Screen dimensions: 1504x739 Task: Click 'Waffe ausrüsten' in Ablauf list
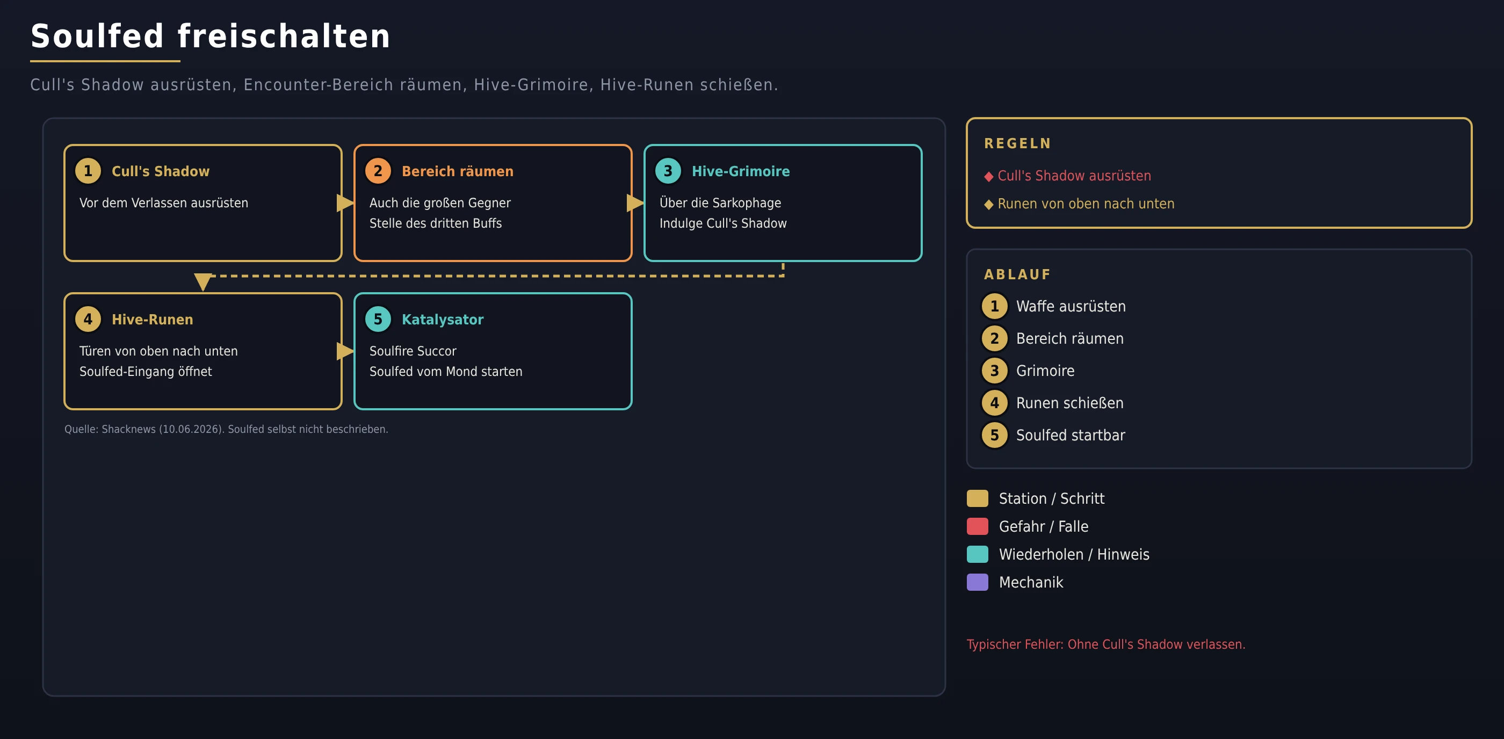click(1071, 307)
